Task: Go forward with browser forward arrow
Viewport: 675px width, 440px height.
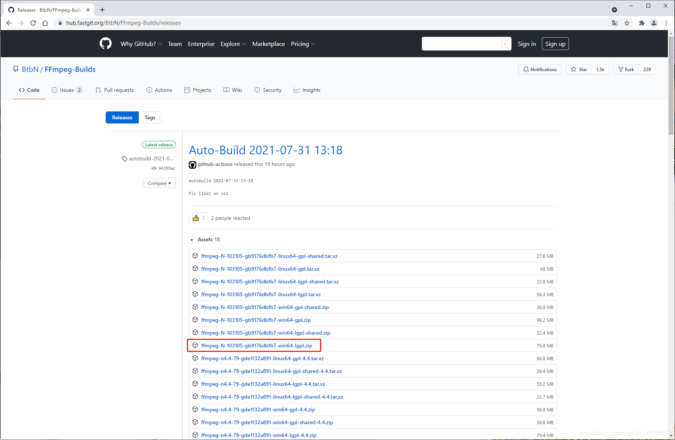Action: (21, 23)
